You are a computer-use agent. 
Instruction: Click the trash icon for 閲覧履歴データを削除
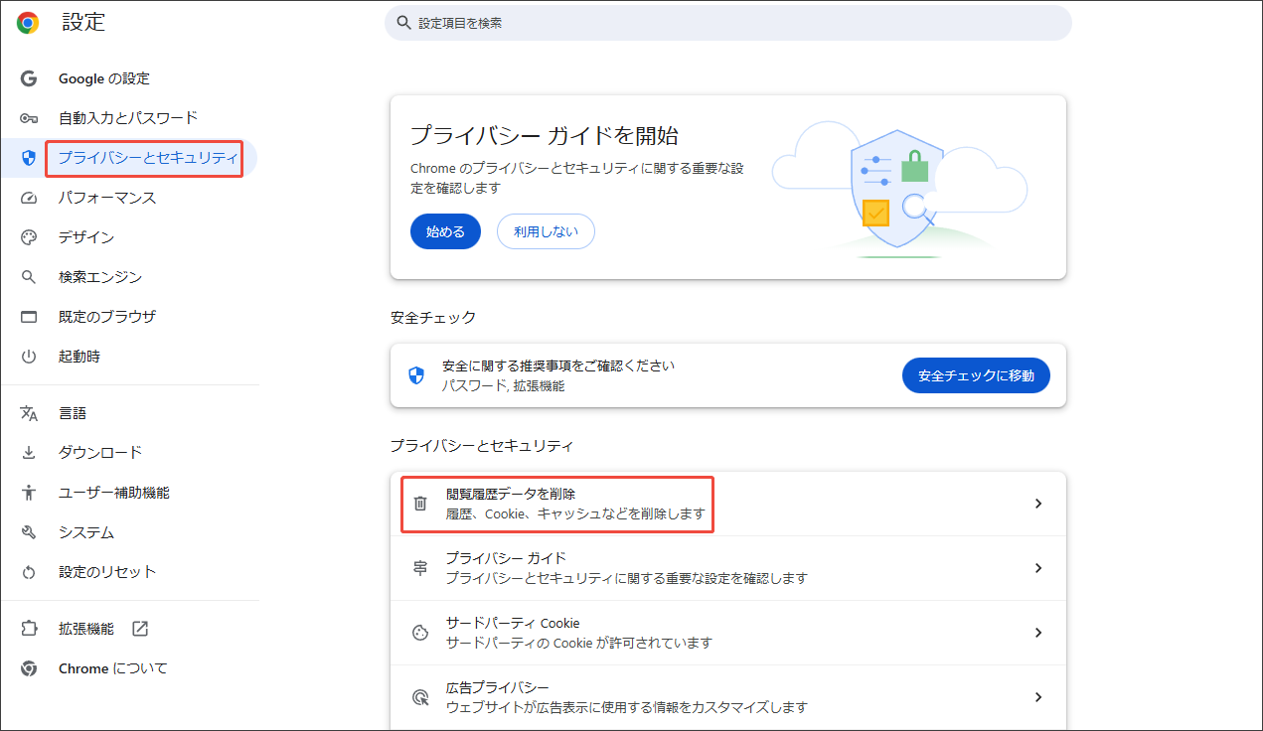click(418, 503)
